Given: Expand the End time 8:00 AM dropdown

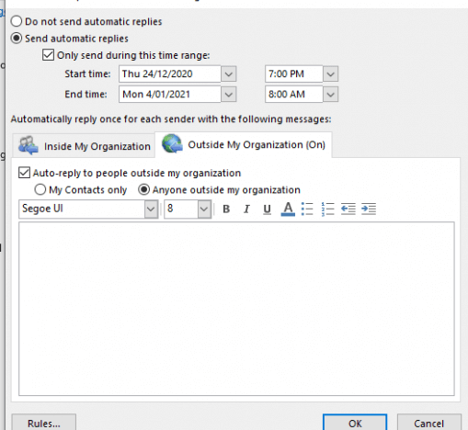Looking at the screenshot, I should click(330, 95).
